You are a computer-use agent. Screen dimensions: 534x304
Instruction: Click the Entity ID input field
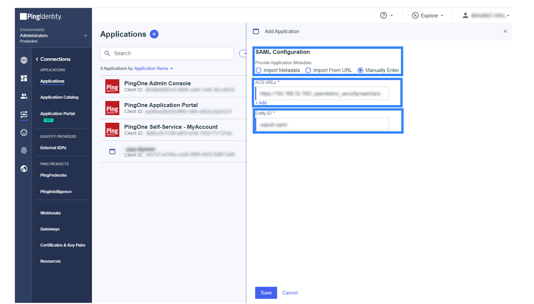(x=322, y=124)
